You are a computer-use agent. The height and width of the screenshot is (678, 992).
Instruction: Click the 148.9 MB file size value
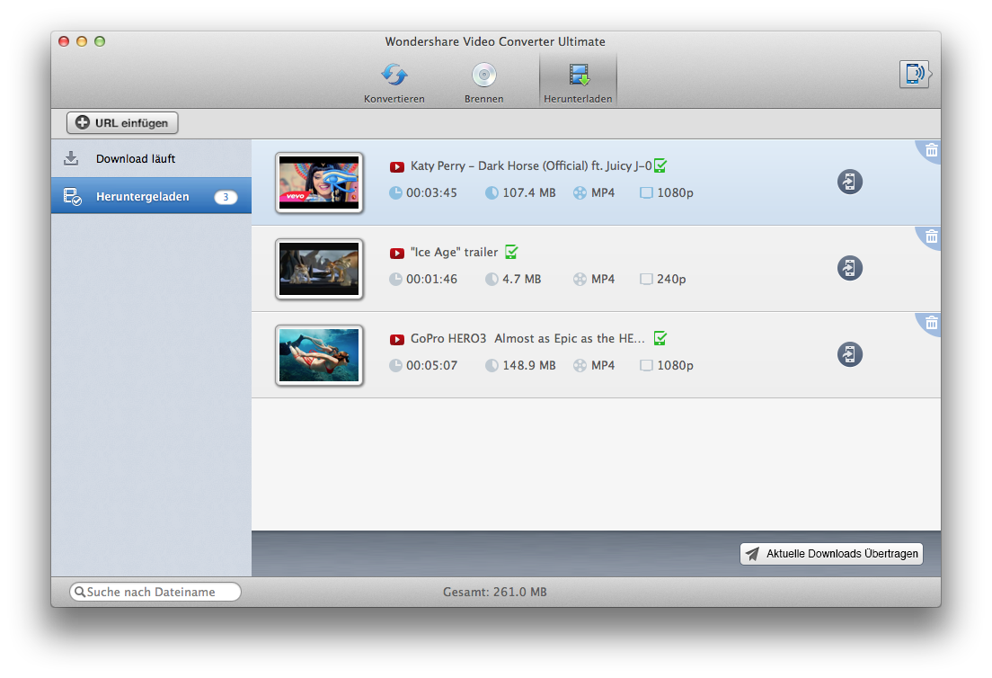coord(529,365)
